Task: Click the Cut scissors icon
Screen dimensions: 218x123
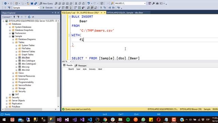Action: coord(76,3)
